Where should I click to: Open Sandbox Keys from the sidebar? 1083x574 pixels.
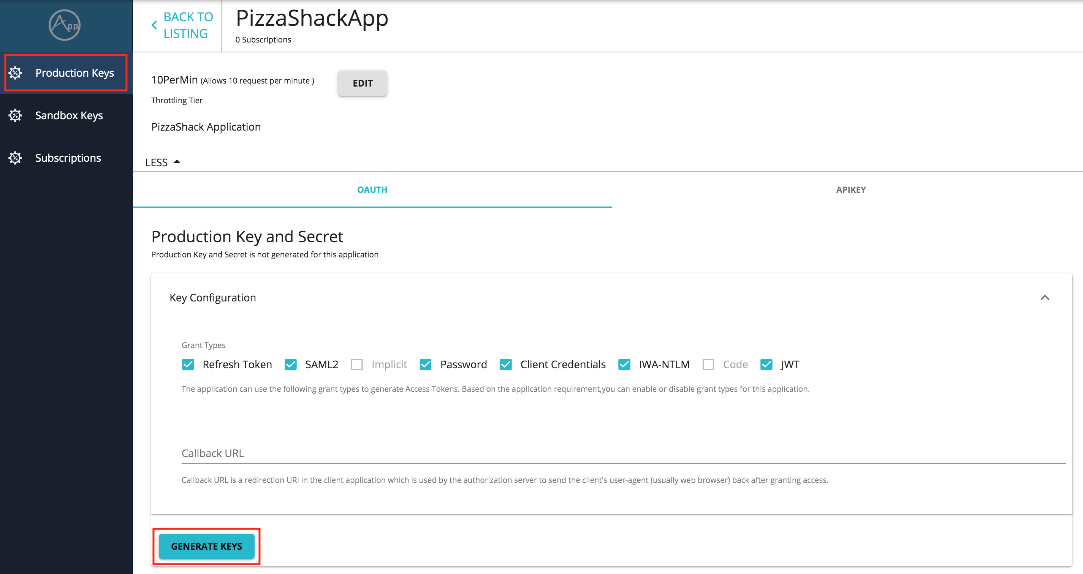68,115
